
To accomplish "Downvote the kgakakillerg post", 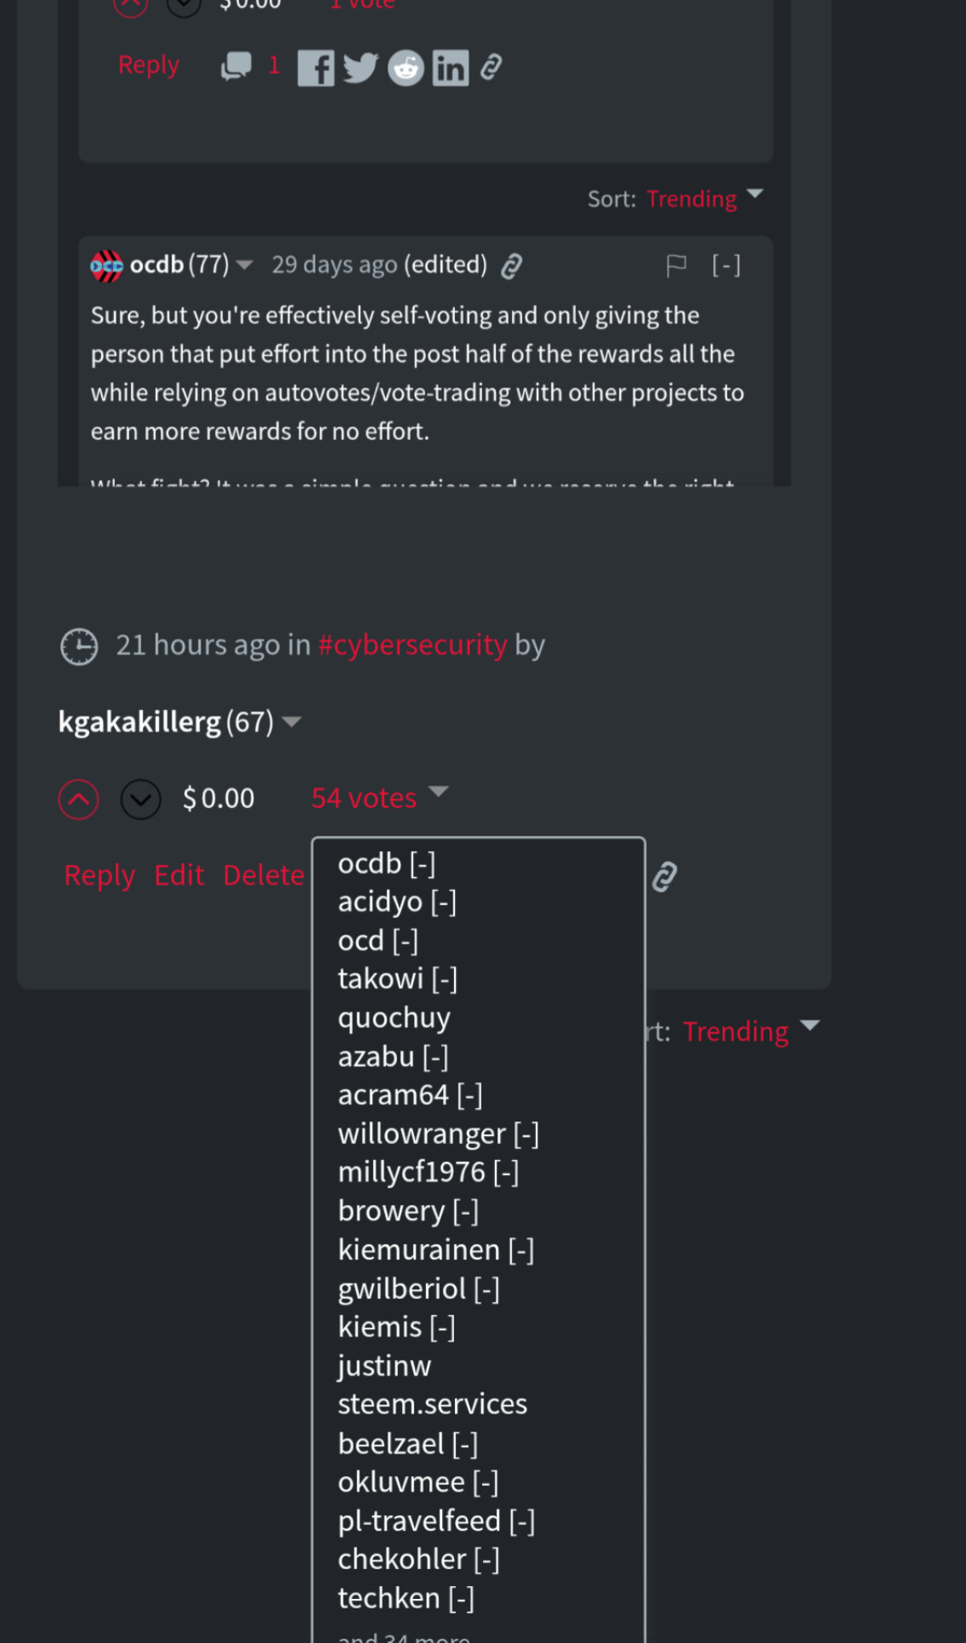I will pyautogui.click(x=140, y=799).
